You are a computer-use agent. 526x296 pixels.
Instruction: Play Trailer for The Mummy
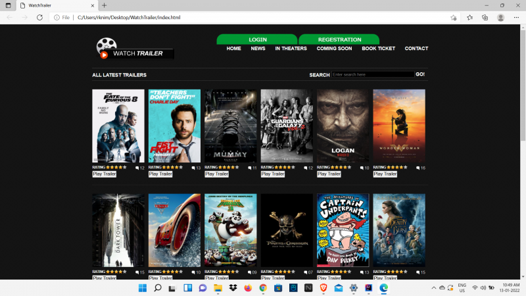tap(217, 174)
